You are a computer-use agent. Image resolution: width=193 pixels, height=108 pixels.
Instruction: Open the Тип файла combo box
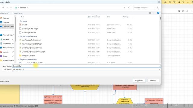tap(86, 69)
